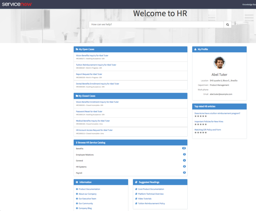Viewport: 256px width, 211px height.
Task: Rate the Important Policies article stars
Action: point(201,124)
